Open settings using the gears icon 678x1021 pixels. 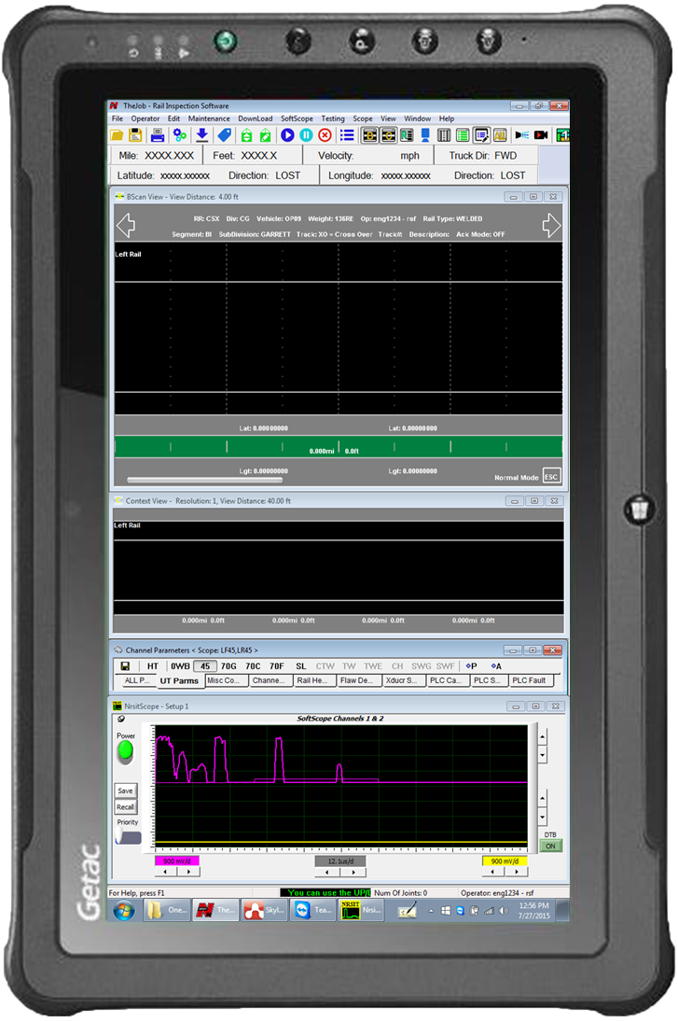click(180, 135)
